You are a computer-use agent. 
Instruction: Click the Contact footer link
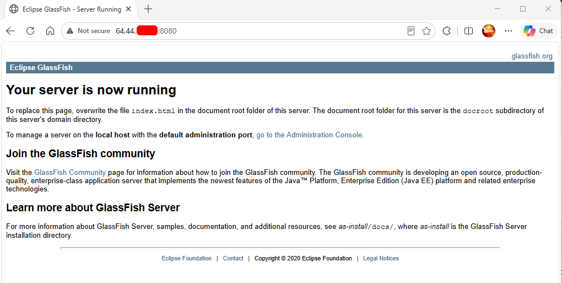point(233,258)
